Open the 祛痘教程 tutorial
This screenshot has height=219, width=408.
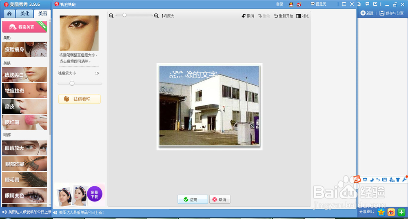(80, 99)
